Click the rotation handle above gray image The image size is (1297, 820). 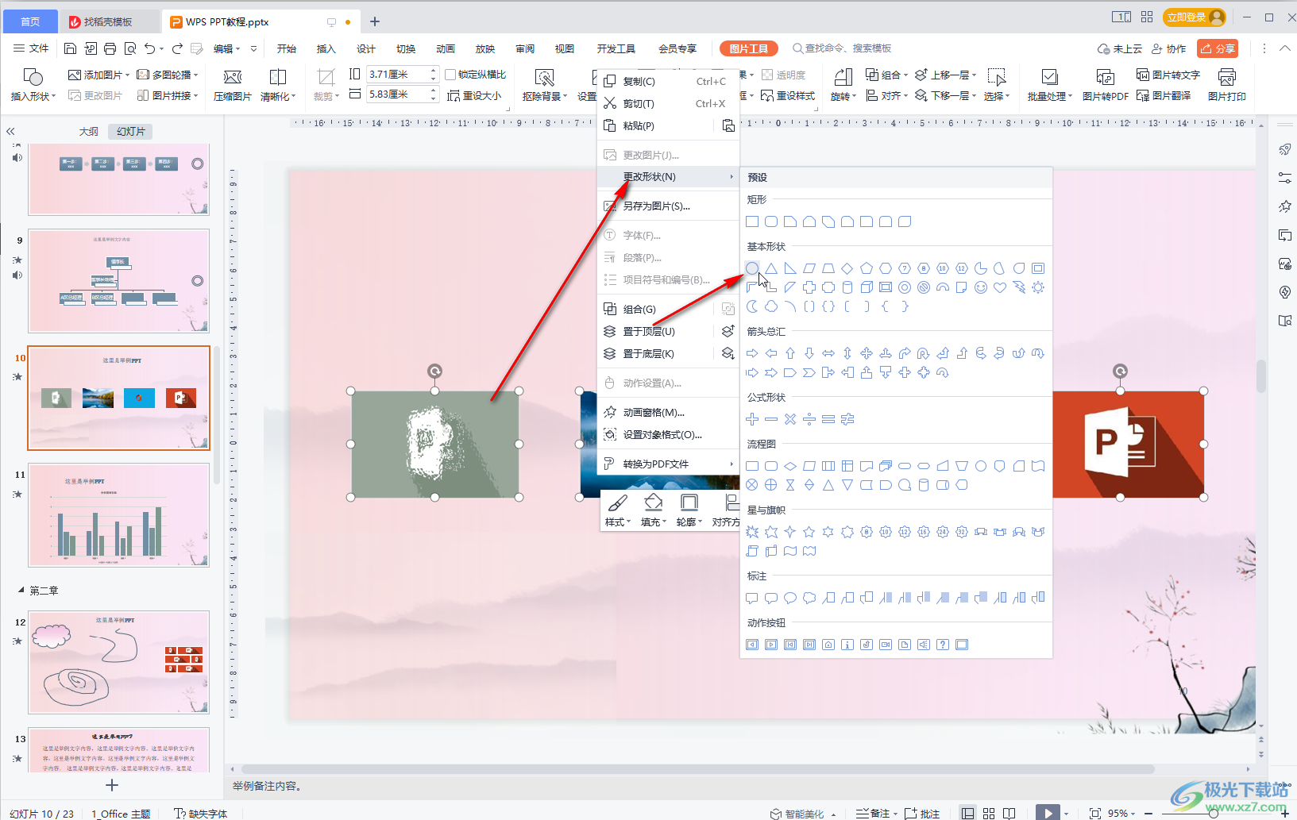tap(434, 371)
